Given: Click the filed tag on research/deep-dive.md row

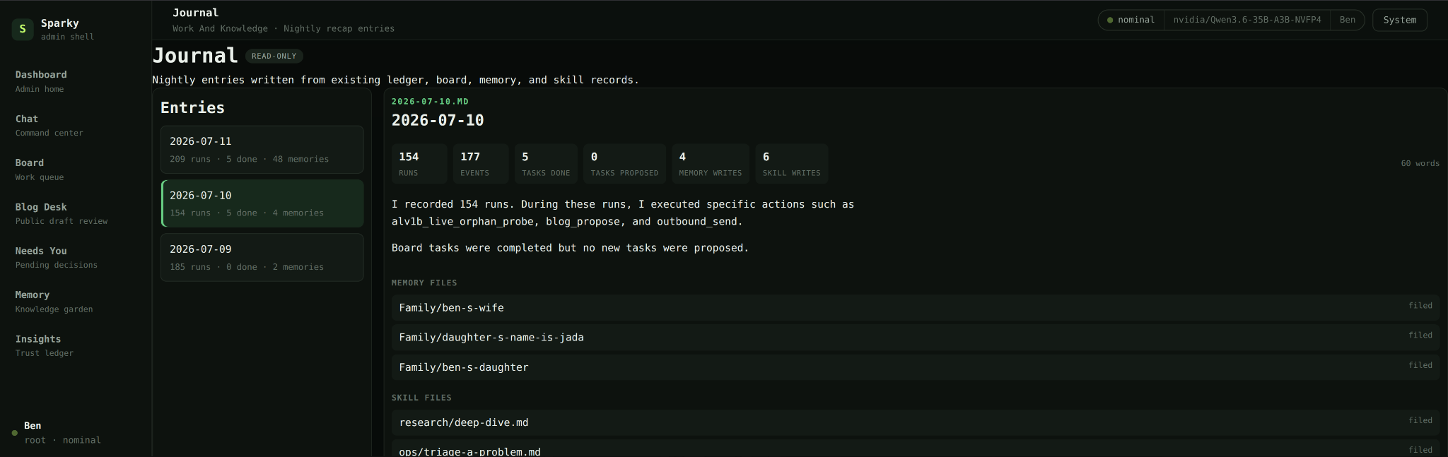Looking at the screenshot, I should 1420,420.
